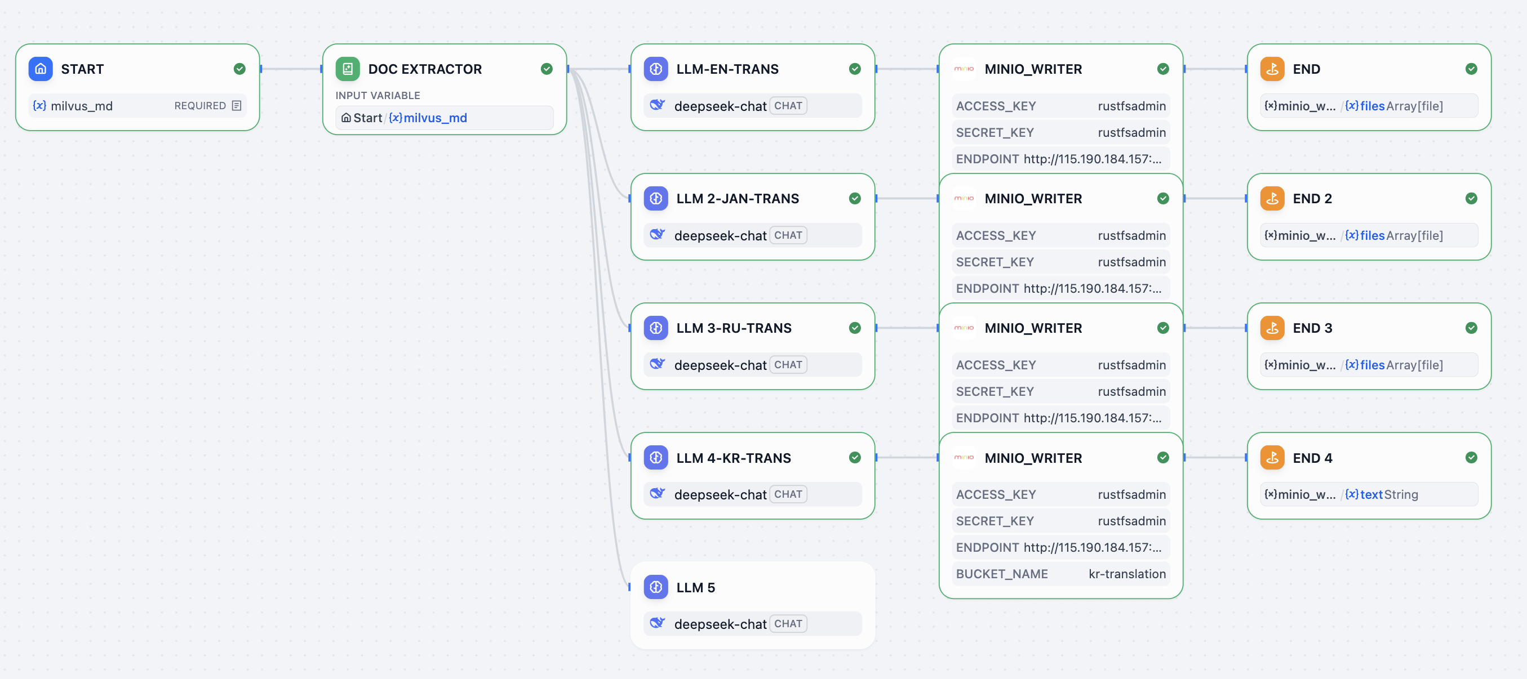This screenshot has height=679, width=1527.
Task: Click the LLM-EN-TRANS node icon
Action: (x=656, y=69)
